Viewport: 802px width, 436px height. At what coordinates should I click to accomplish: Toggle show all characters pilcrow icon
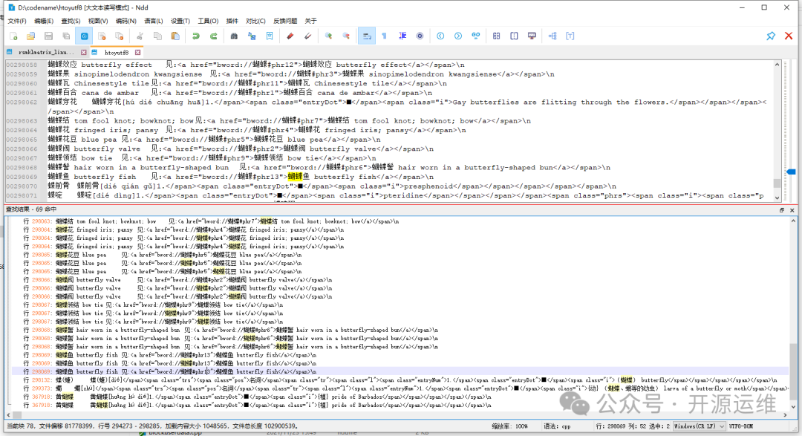pyautogui.click(x=384, y=36)
